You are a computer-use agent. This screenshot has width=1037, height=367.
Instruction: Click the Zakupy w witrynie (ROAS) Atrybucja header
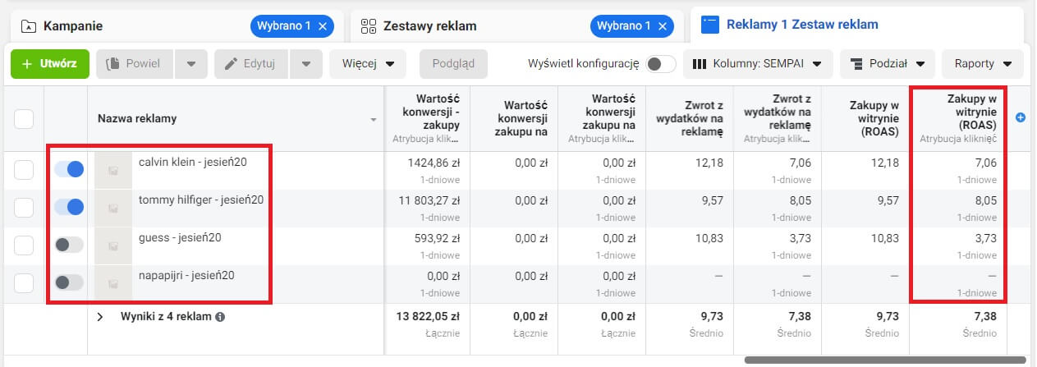pyautogui.click(x=958, y=118)
